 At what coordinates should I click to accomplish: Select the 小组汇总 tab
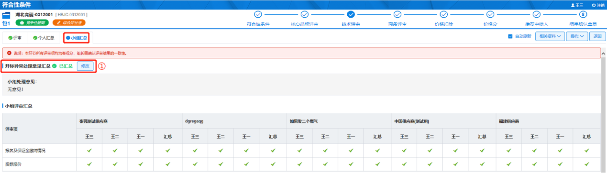[x=76, y=37]
